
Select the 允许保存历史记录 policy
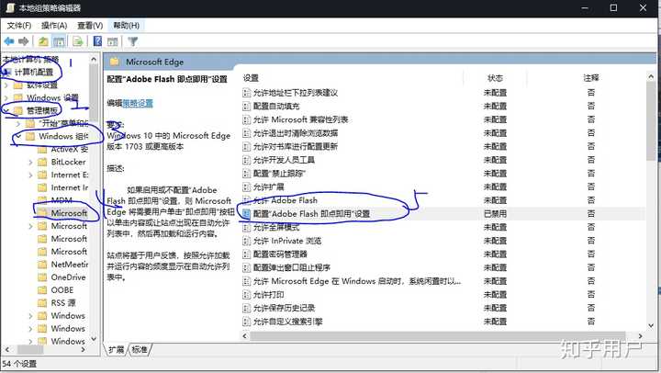point(284,308)
